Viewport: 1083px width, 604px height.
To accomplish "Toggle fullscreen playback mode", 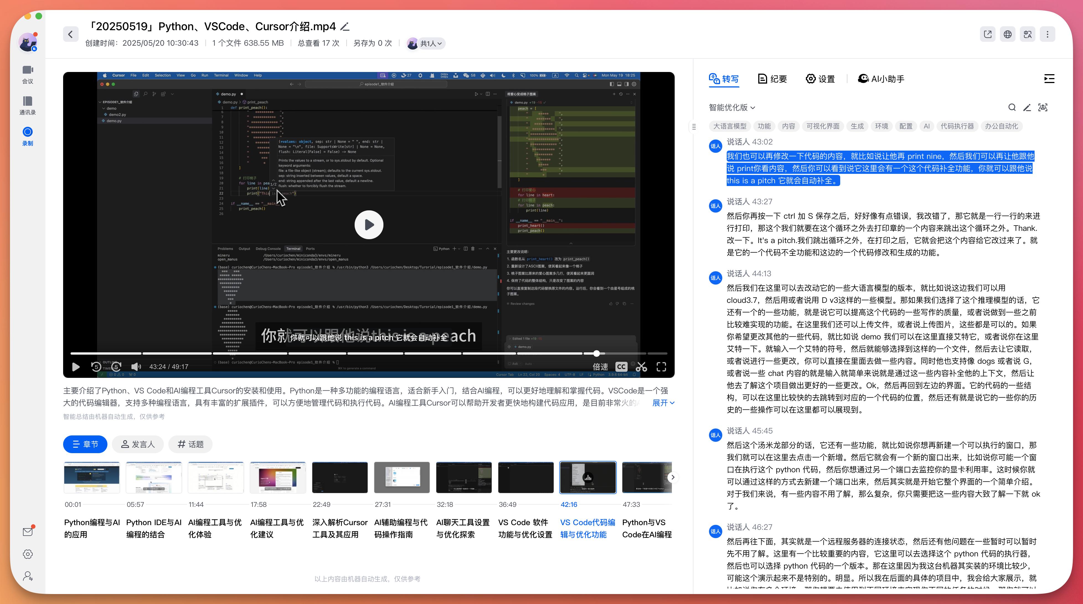I will (661, 366).
